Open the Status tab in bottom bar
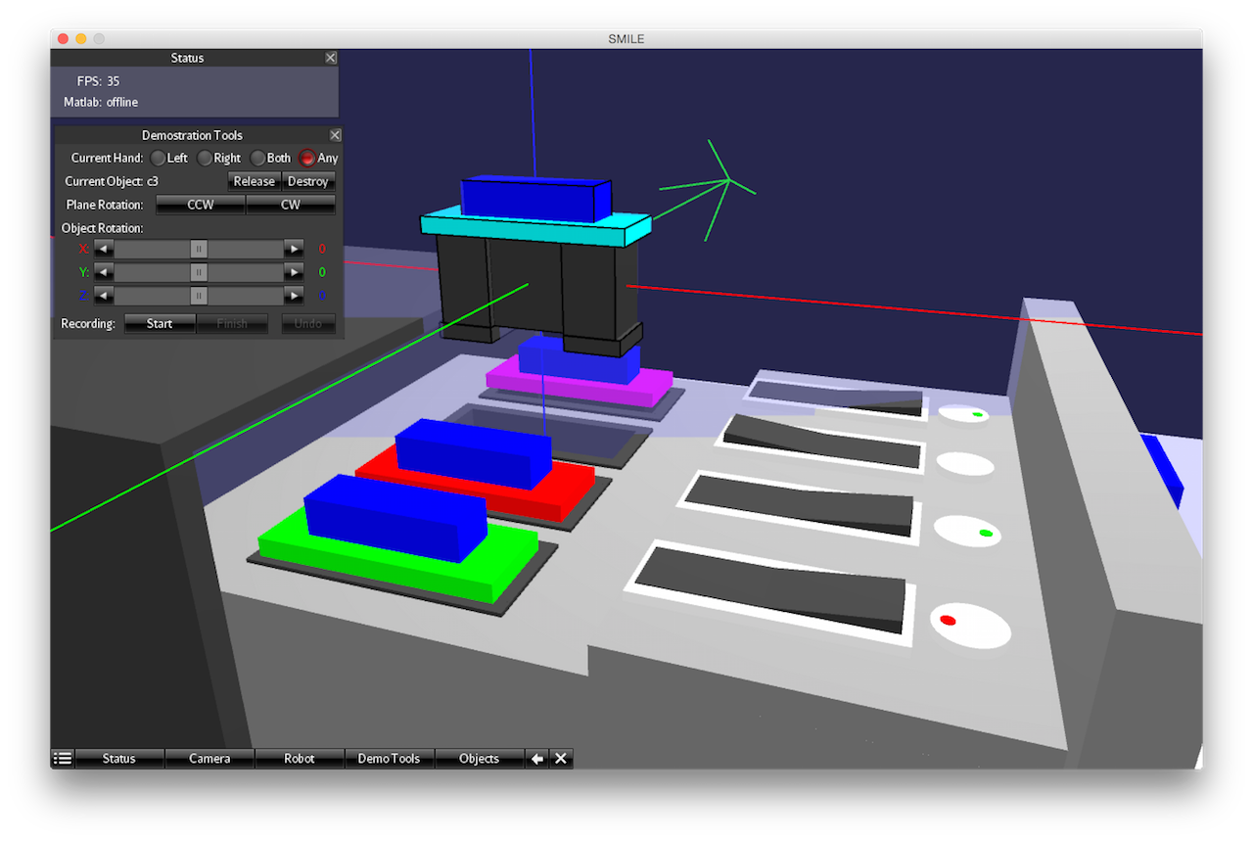The height and width of the screenshot is (841, 1253). click(119, 759)
